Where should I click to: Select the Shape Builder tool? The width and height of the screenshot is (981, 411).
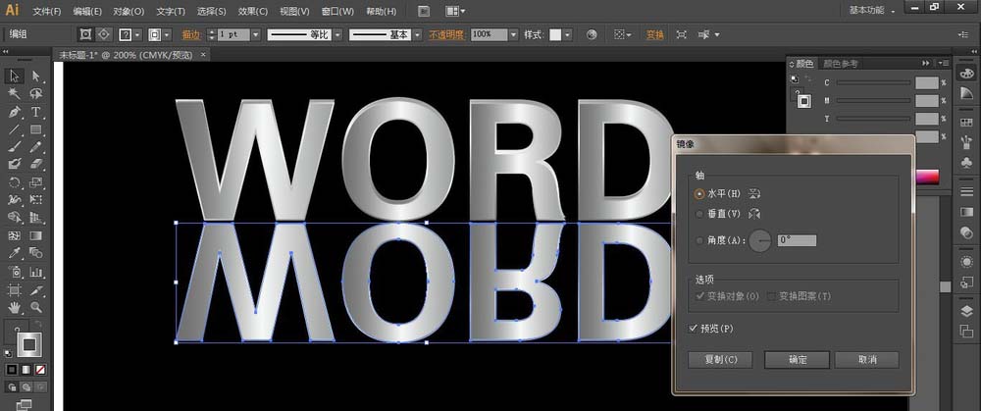(15, 218)
